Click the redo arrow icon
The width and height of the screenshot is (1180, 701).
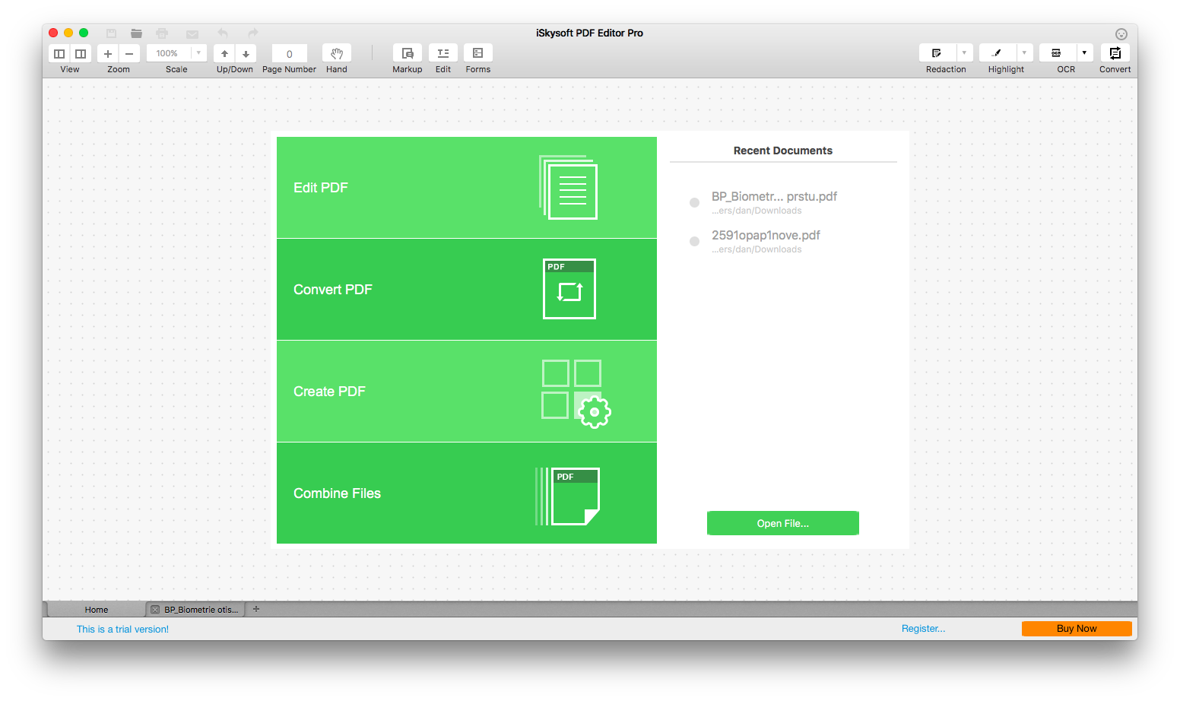pos(253,33)
